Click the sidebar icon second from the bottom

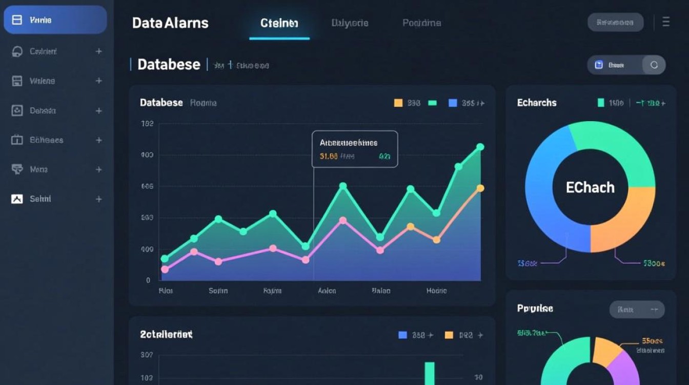pos(17,169)
